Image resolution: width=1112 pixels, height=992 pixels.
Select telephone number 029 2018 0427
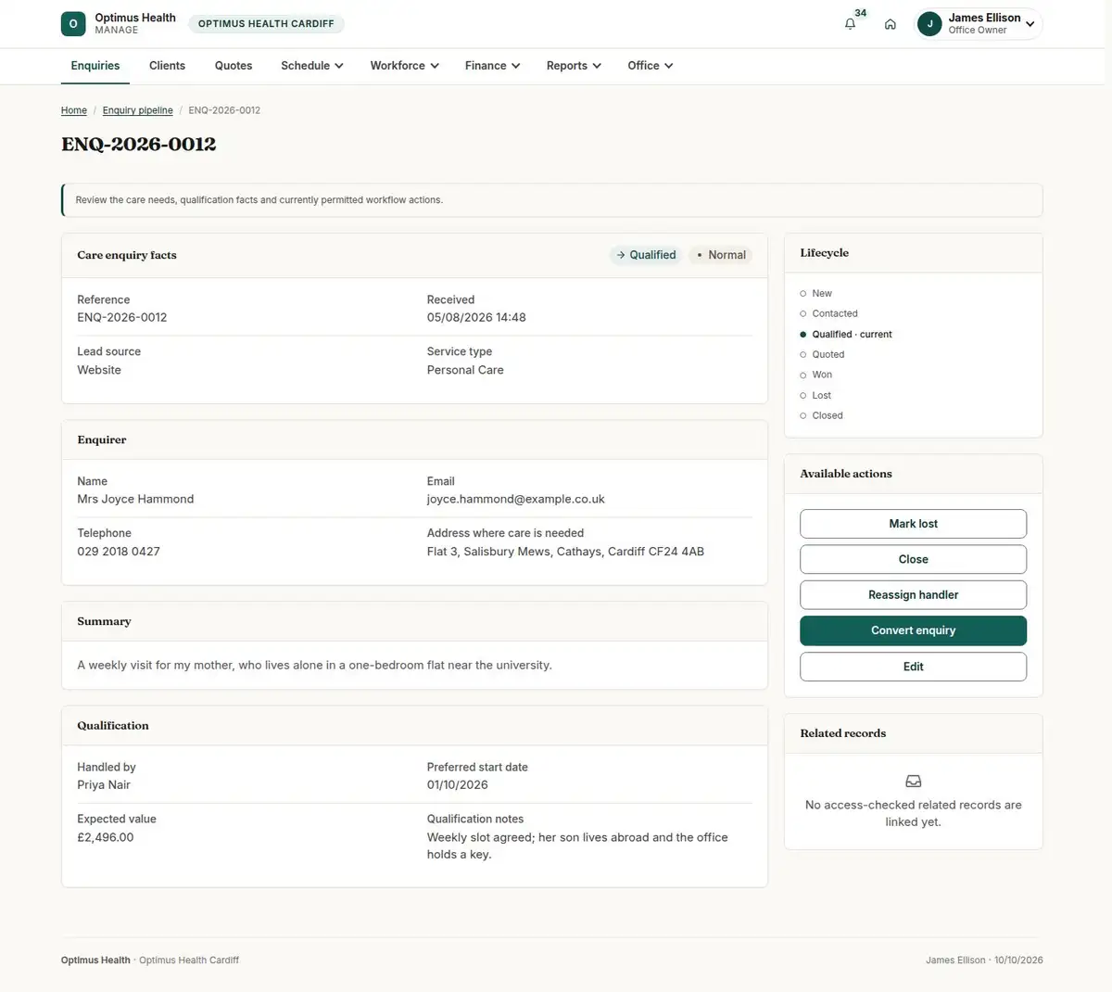click(x=119, y=551)
